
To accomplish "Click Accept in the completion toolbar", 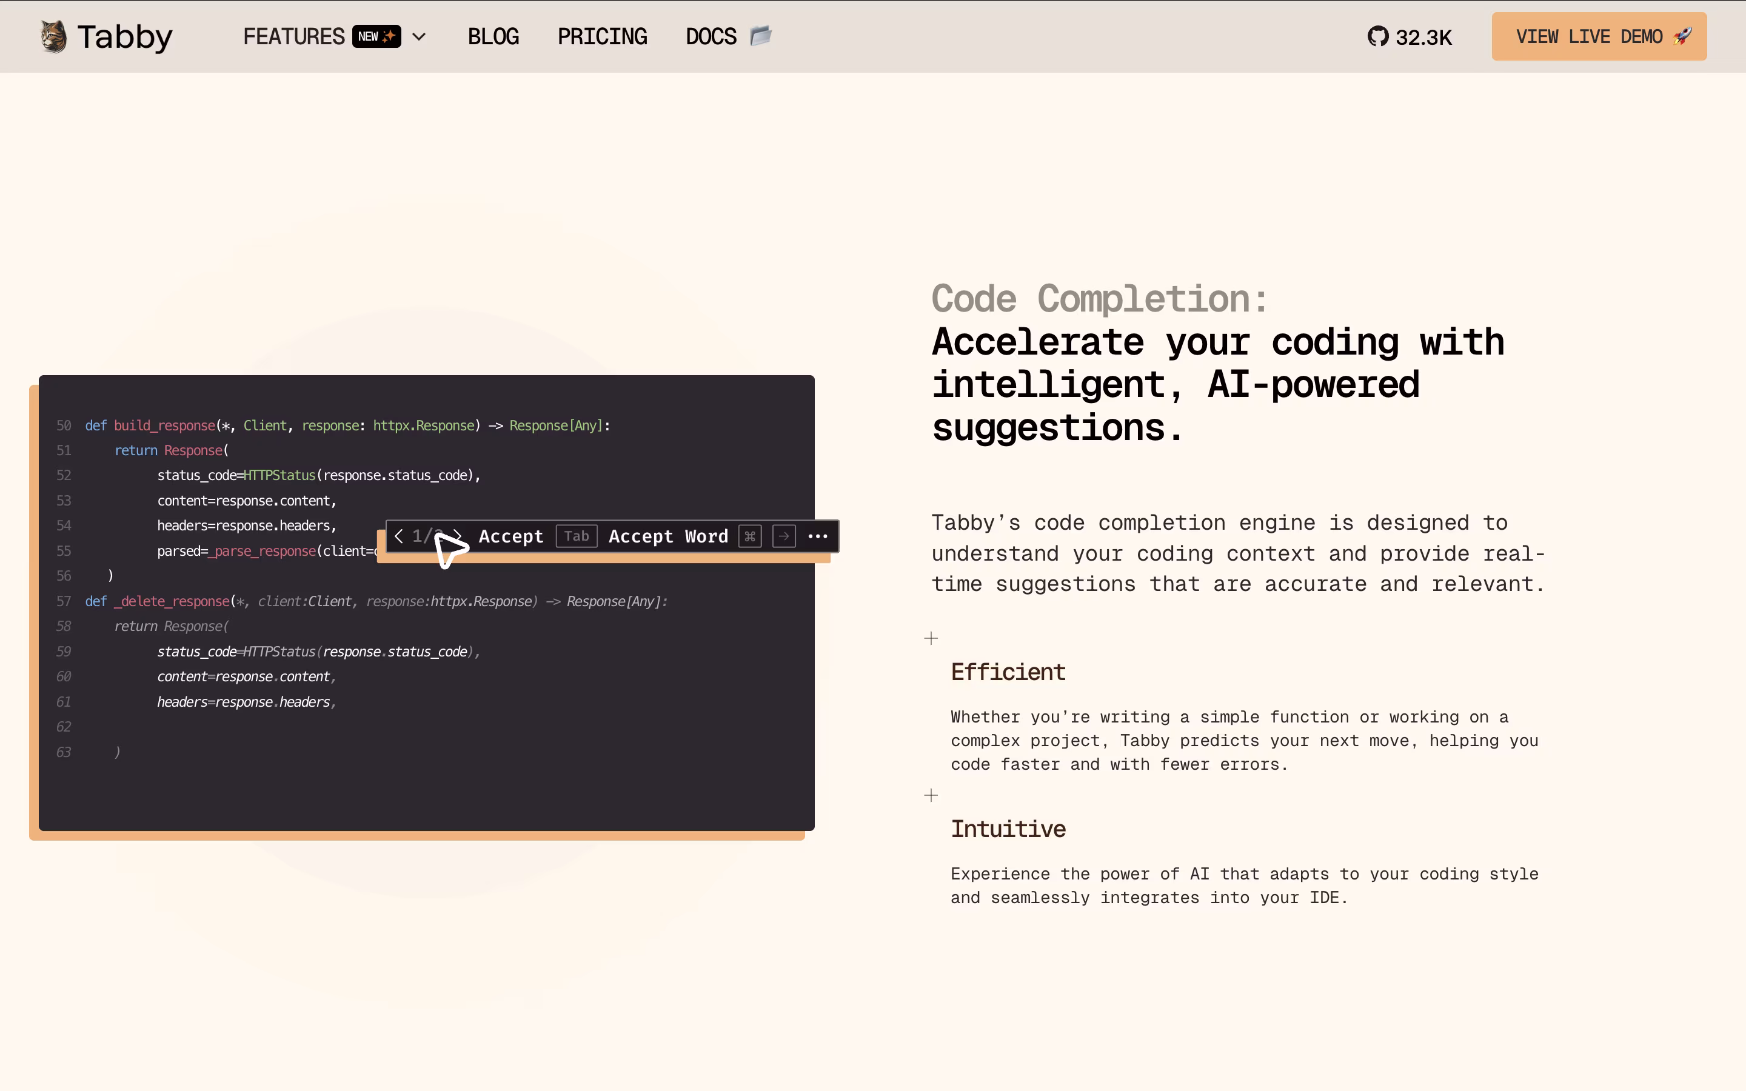I will pyautogui.click(x=511, y=536).
